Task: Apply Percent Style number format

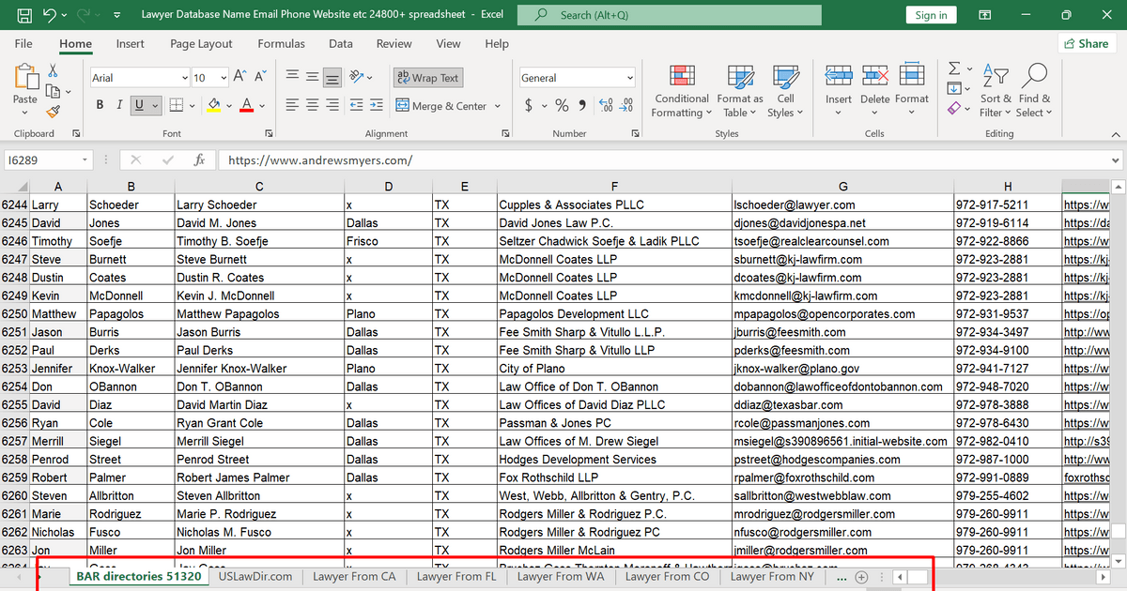Action: (x=562, y=105)
